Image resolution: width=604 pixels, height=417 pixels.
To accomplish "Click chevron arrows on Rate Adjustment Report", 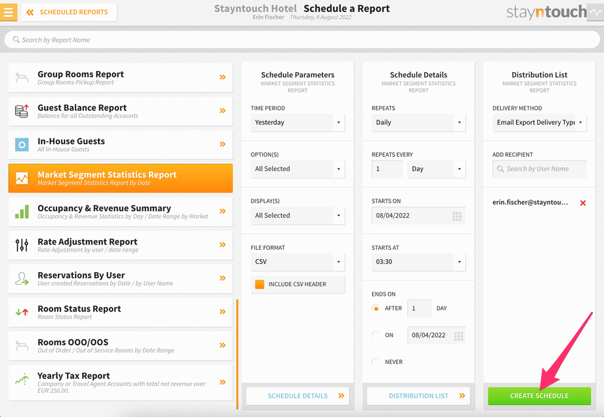I will [x=223, y=245].
